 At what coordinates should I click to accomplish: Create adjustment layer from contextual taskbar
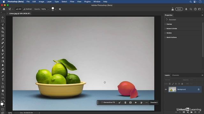(x=141, y=103)
